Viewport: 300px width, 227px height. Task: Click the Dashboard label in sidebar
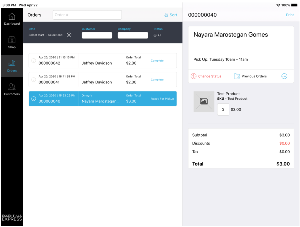[12, 24]
